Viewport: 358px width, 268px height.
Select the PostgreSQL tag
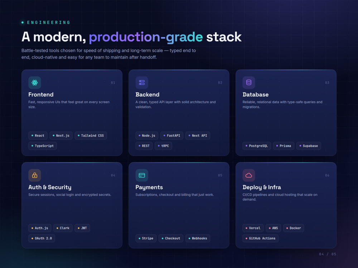(257, 146)
